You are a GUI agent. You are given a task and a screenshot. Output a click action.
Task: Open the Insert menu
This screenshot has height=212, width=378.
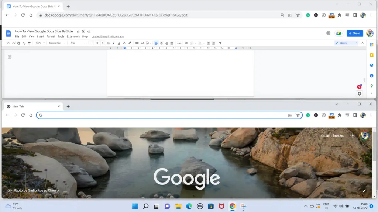pos(41,36)
